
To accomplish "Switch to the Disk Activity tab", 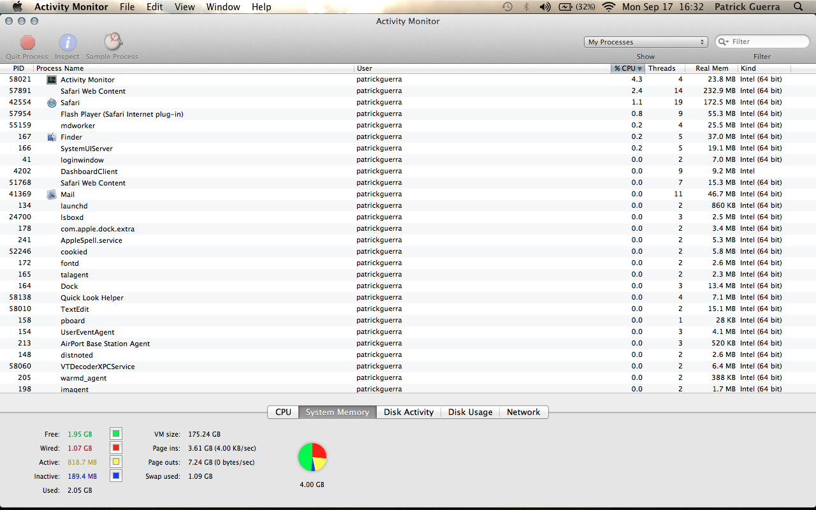I will (409, 412).
